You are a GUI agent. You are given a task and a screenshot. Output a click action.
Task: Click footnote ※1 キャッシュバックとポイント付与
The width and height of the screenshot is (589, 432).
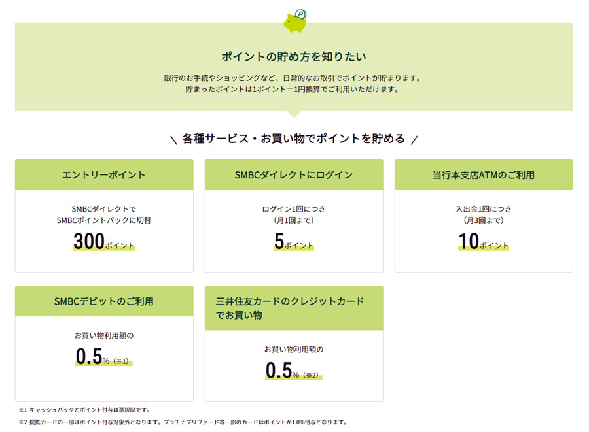pyautogui.click(x=84, y=410)
